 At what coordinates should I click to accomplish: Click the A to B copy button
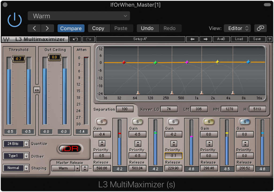tap(221, 39)
